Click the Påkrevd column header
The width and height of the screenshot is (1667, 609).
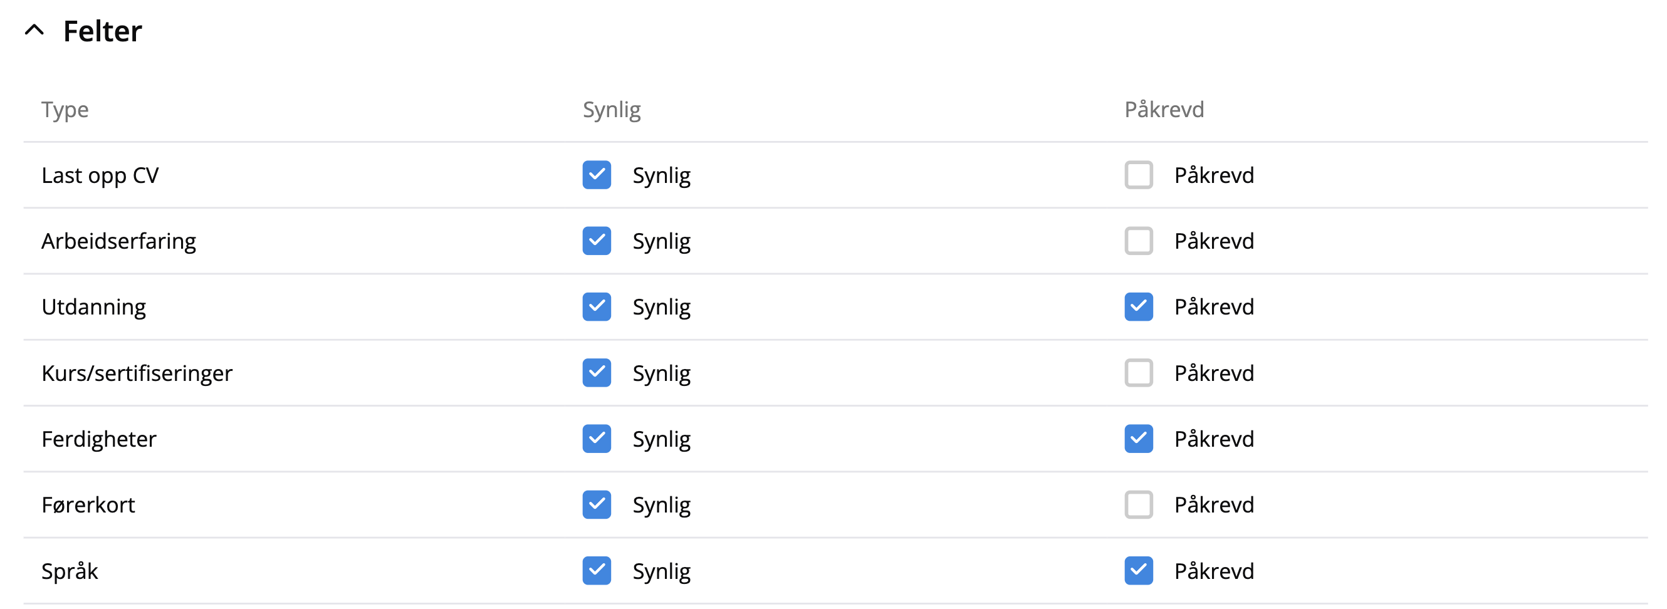(x=1164, y=110)
